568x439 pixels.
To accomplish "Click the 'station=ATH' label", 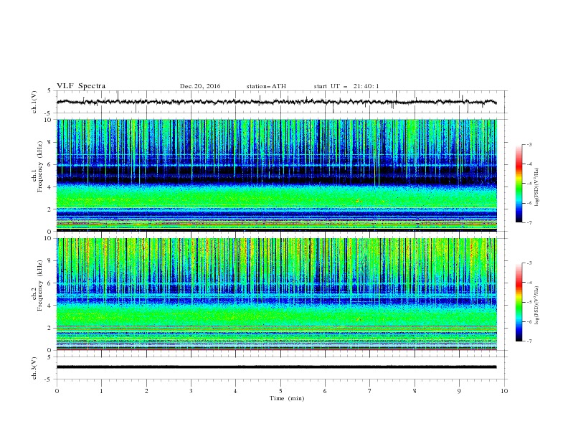I will tap(266, 86).
